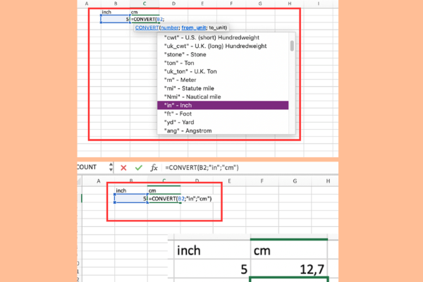Click enlarged inch header cell
The height and width of the screenshot is (282, 423).
pos(212,250)
